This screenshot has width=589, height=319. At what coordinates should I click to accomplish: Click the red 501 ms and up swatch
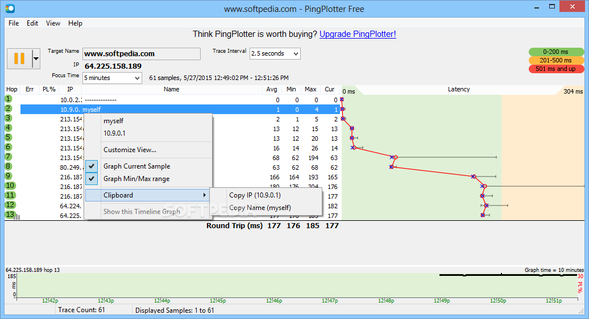tap(556, 69)
